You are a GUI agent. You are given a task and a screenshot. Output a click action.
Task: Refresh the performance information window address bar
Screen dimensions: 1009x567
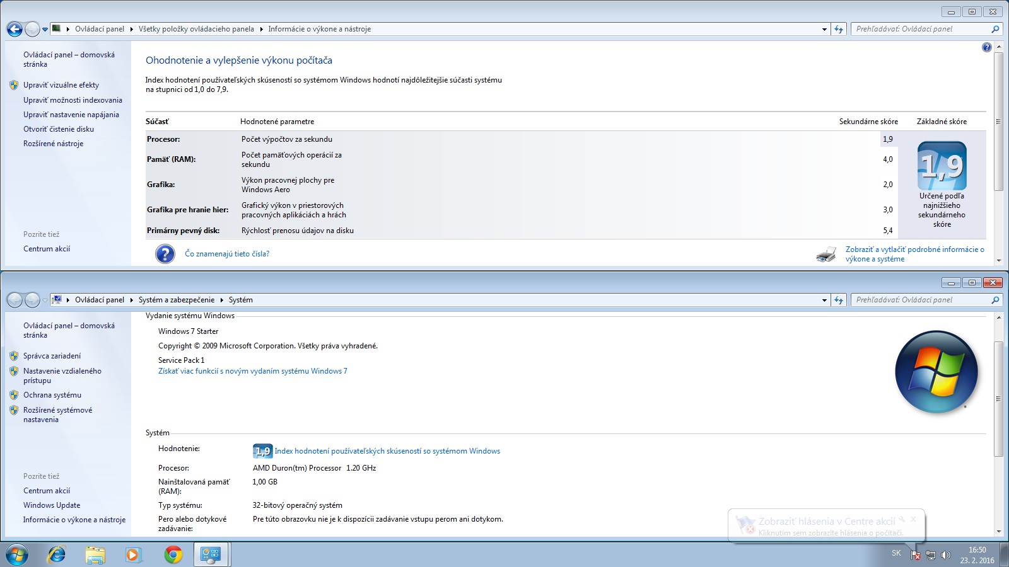pos(839,29)
